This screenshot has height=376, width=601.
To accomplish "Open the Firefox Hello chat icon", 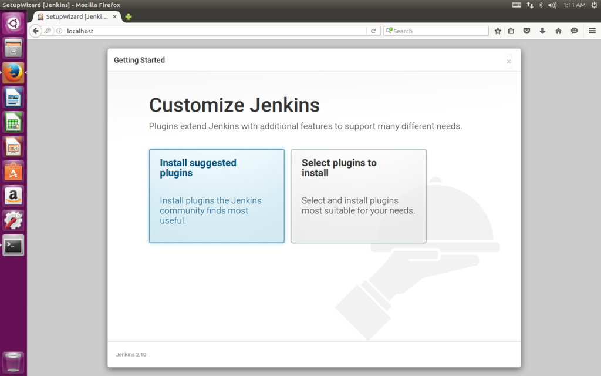I will click(574, 31).
